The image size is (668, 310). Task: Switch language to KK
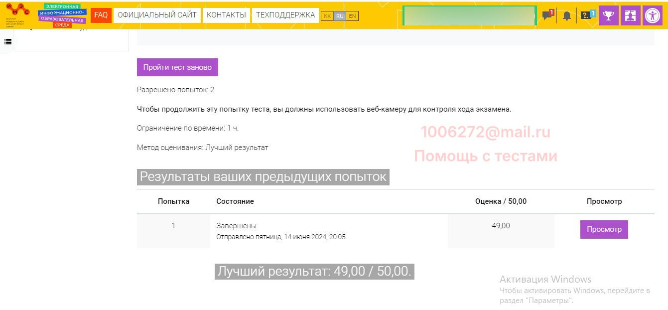click(327, 16)
